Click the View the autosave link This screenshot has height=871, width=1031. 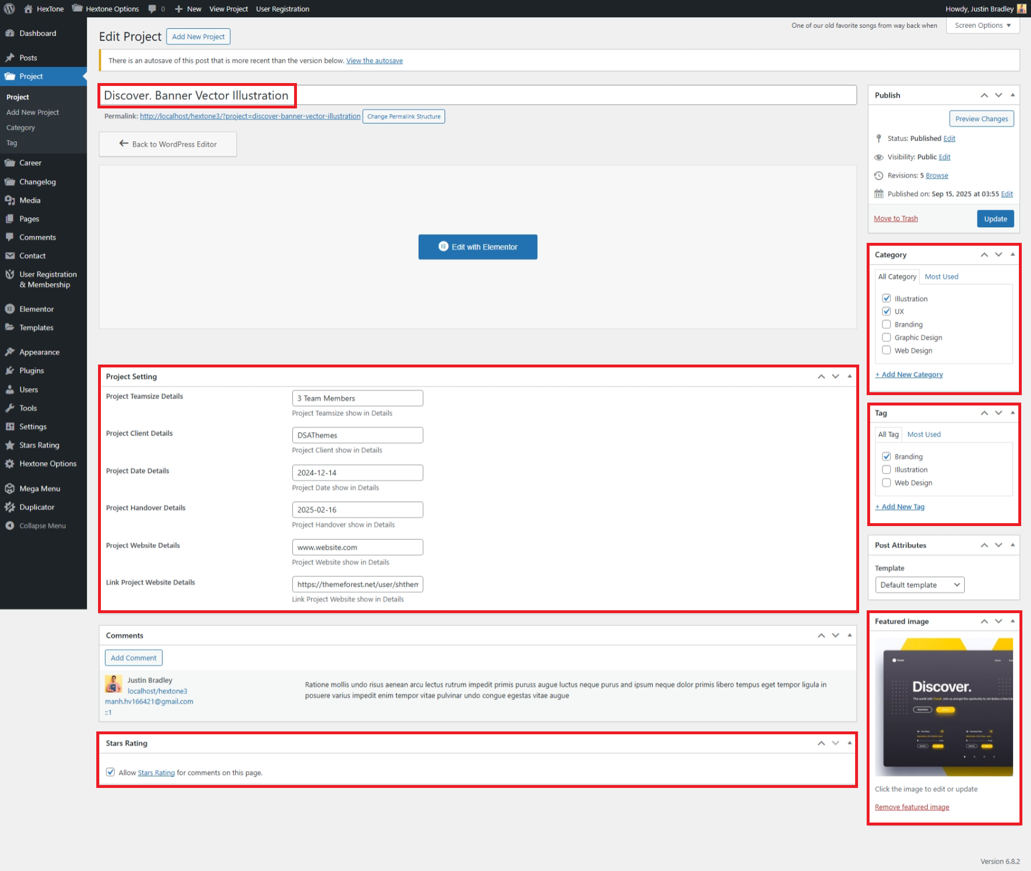[x=374, y=61]
